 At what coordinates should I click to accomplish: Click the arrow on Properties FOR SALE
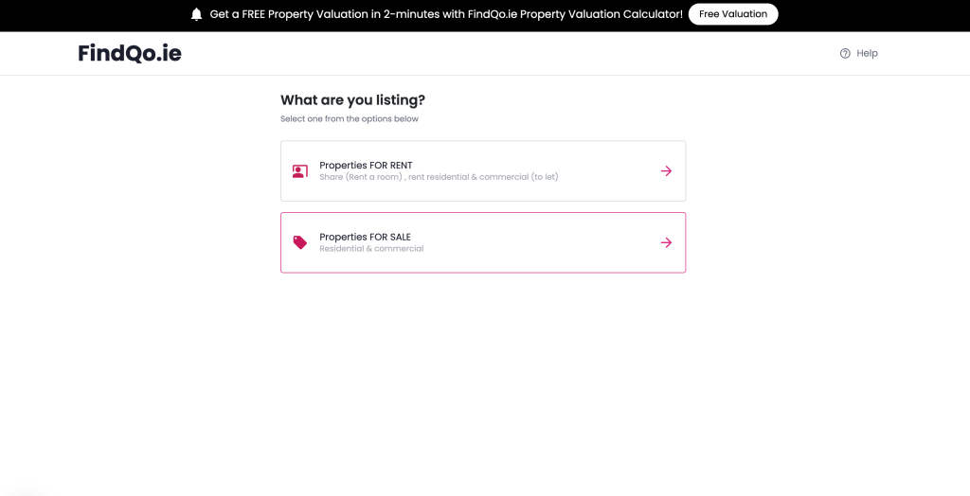(x=666, y=242)
